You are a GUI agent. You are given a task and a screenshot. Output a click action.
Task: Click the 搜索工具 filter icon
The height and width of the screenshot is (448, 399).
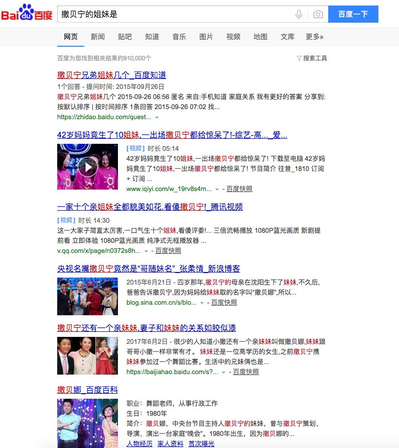pyautogui.click(x=299, y=58)
